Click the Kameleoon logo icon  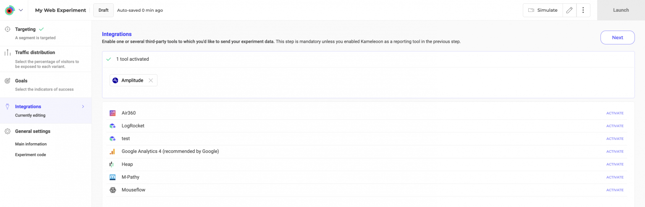[x=9, y=10]
